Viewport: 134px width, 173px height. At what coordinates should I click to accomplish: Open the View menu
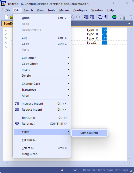pyautogui.click(x=40, y=10)
